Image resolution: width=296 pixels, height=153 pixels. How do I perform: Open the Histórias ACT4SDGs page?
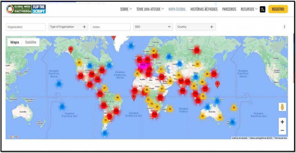tap(204, 9)
